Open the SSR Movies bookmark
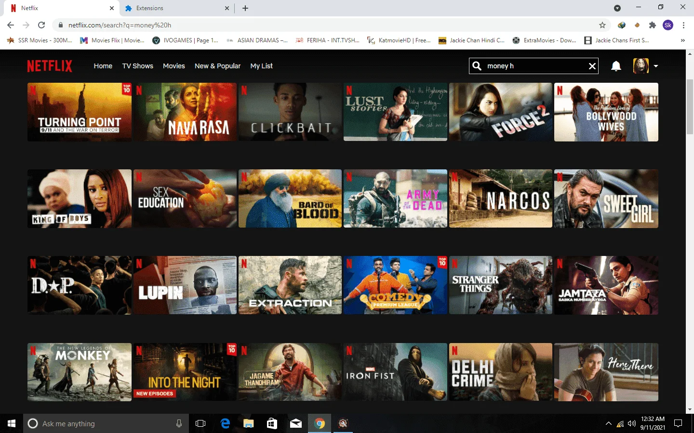This screenshot has height=433, width=694. (40, 40)
